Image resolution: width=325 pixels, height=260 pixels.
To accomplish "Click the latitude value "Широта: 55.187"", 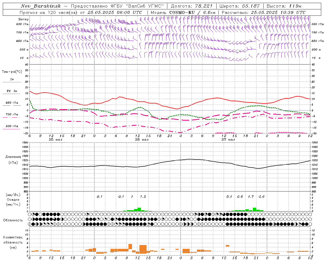I will pyautogui.click(x=239, y=6).
